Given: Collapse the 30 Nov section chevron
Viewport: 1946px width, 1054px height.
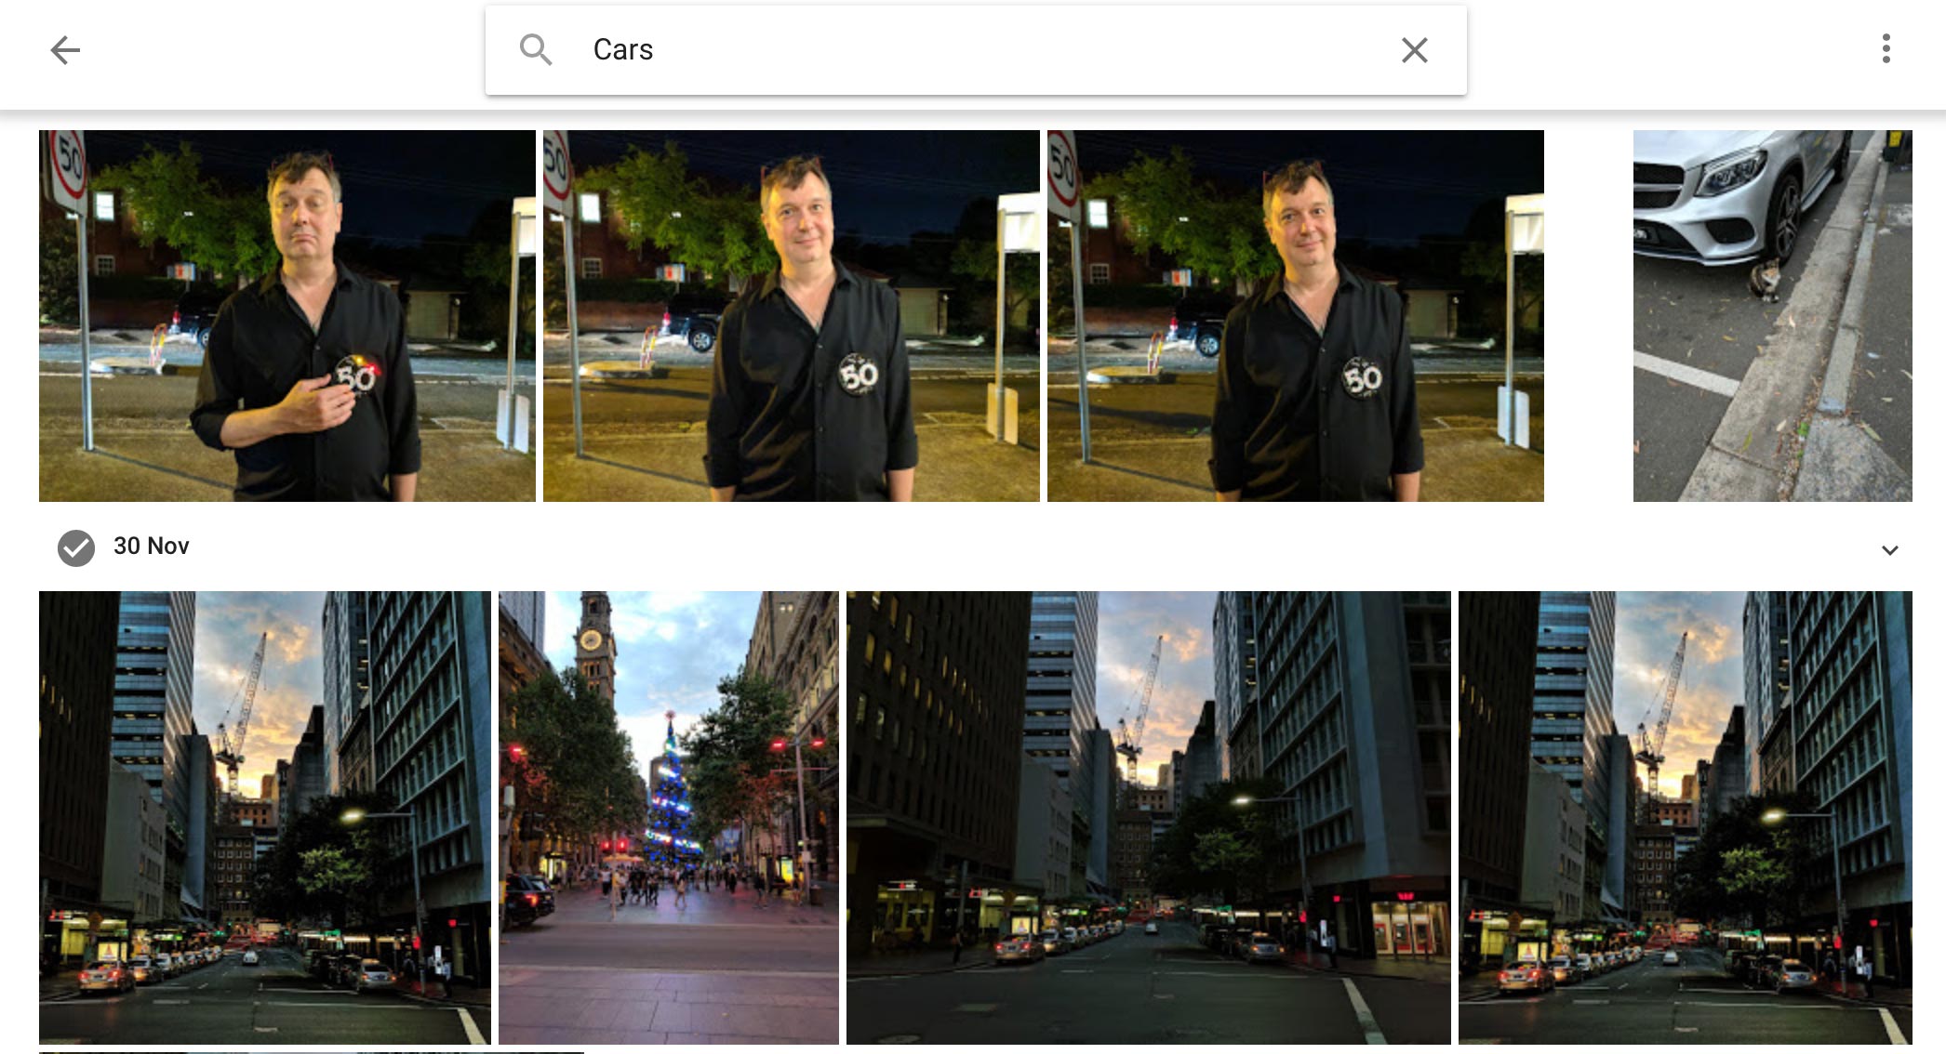Looking at the screenshot, I should click(x=1889, y=550).
